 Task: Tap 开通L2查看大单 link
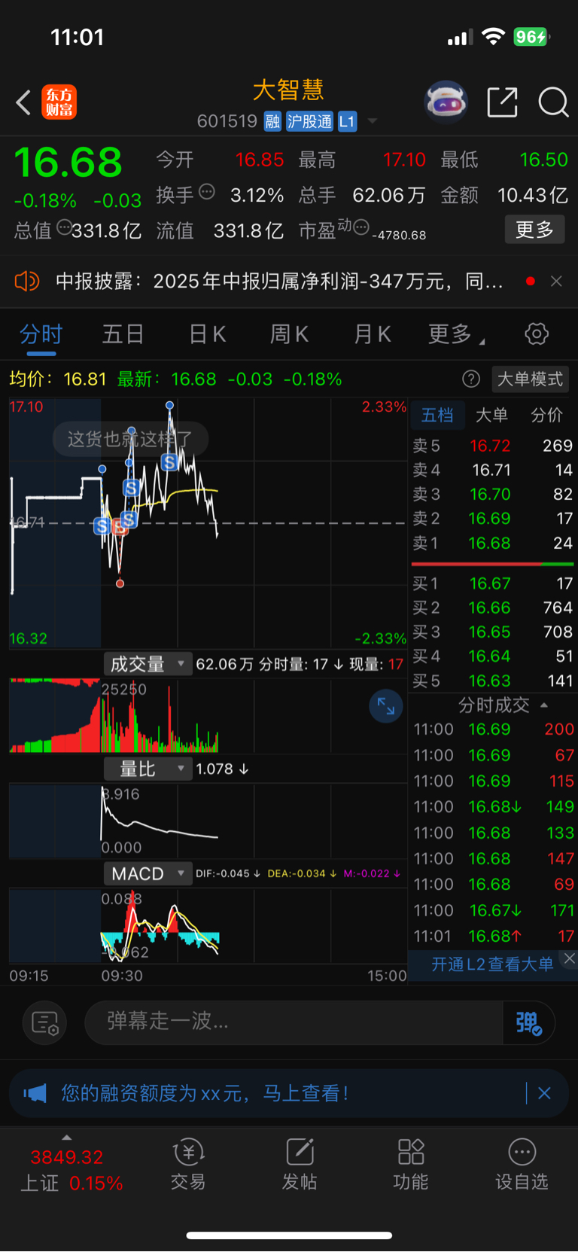click(492, 964)
